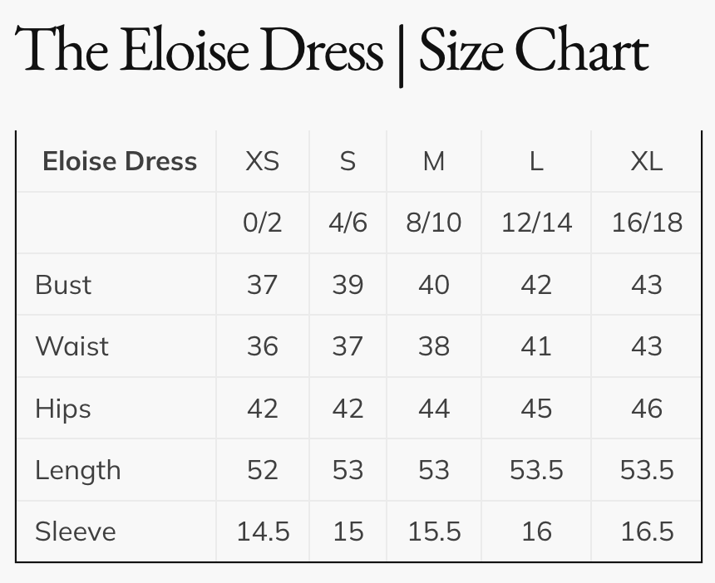Click the Waist row label

tap(71, 346)
